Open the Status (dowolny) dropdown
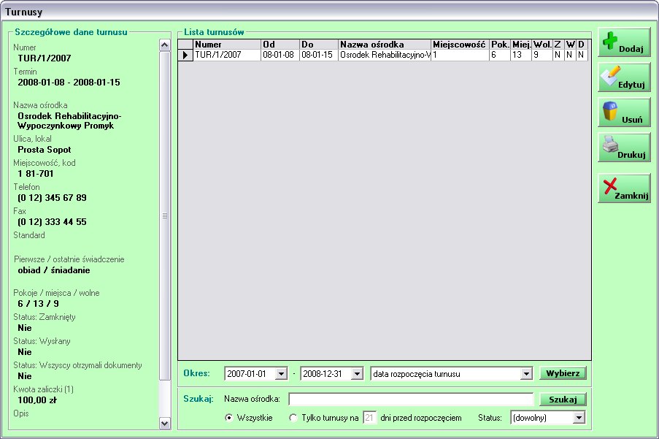 [579, 418]
